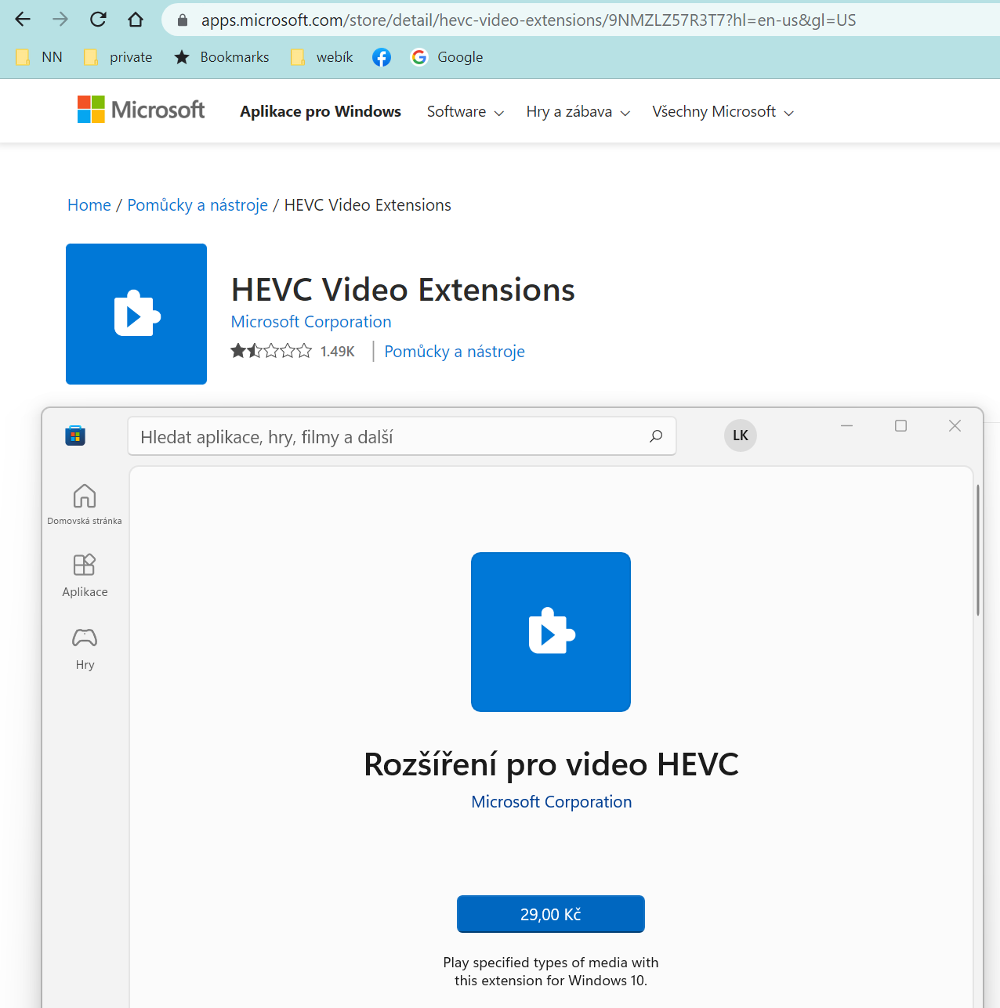Open Microsoft Corporation link under Rozšíření pro video HEVC
The height and width of the screenshot is (1008, 1000).
[551, 802]
